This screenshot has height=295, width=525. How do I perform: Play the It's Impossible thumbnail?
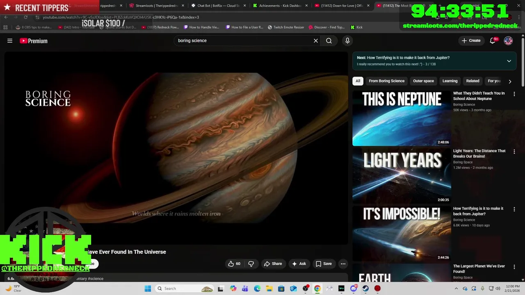click(x=402, y=234)
